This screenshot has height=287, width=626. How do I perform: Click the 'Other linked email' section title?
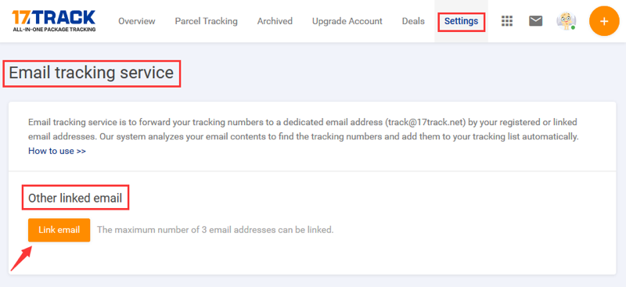coord(75,198)
